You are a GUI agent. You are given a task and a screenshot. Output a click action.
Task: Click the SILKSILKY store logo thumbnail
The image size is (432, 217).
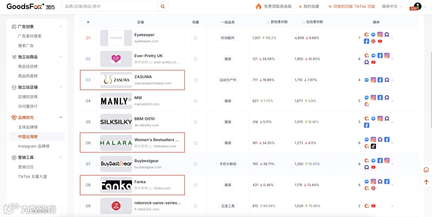[116, 122]
